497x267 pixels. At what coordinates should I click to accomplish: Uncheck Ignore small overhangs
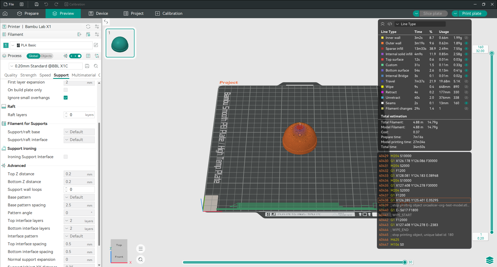(x=65, y=97)
